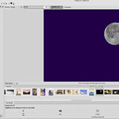Select the gray building thumbnail
This screenshot has height=119, width=119.
point(51,92)
